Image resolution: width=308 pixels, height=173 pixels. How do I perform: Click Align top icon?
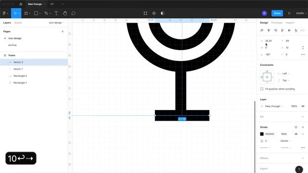tap(282, 30)
